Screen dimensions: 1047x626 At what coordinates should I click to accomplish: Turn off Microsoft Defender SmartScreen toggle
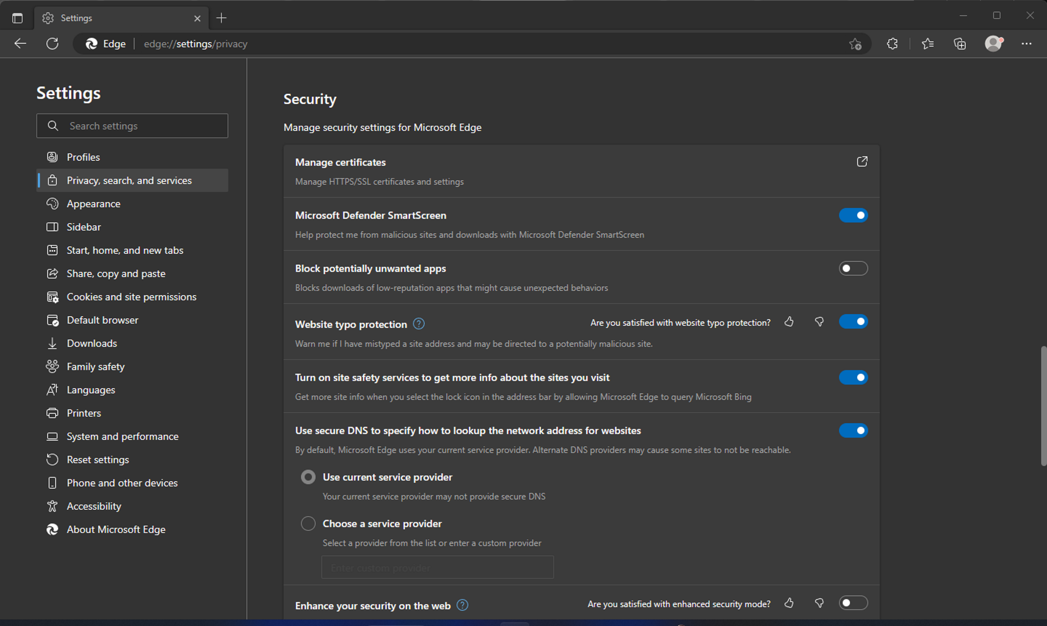853,216
